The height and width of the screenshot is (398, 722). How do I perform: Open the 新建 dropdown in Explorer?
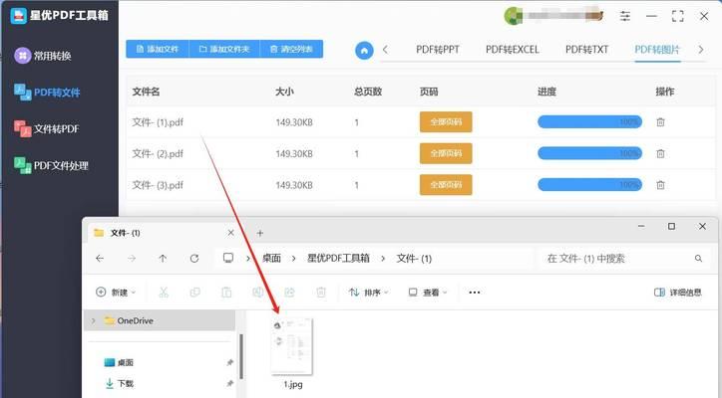point(116,293)
